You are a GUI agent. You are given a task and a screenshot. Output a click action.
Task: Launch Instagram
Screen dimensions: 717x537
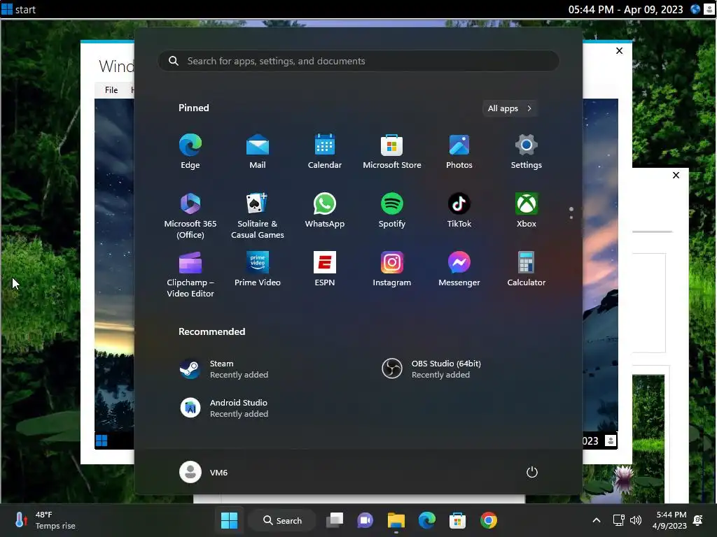point(392,269)
